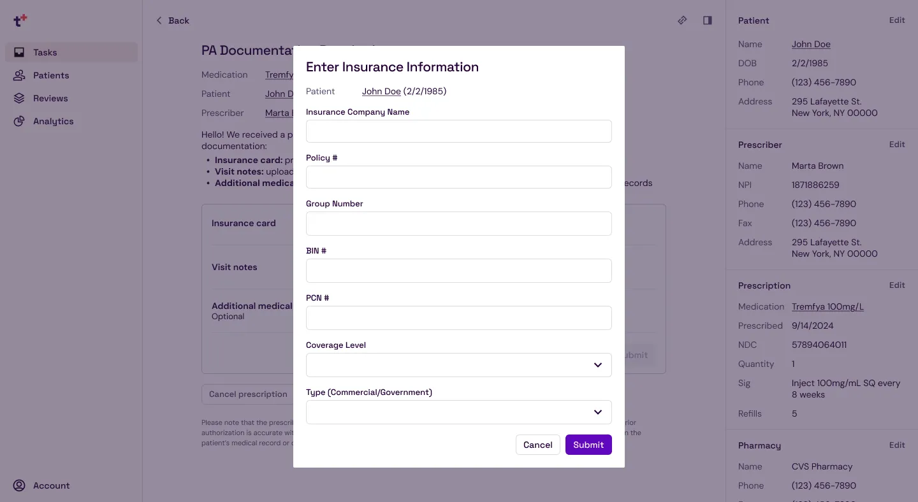This screenshot has height=502, width=918.
Task: Expand the Type (Commercial/Government) dropdown
Action: (458, 412)
